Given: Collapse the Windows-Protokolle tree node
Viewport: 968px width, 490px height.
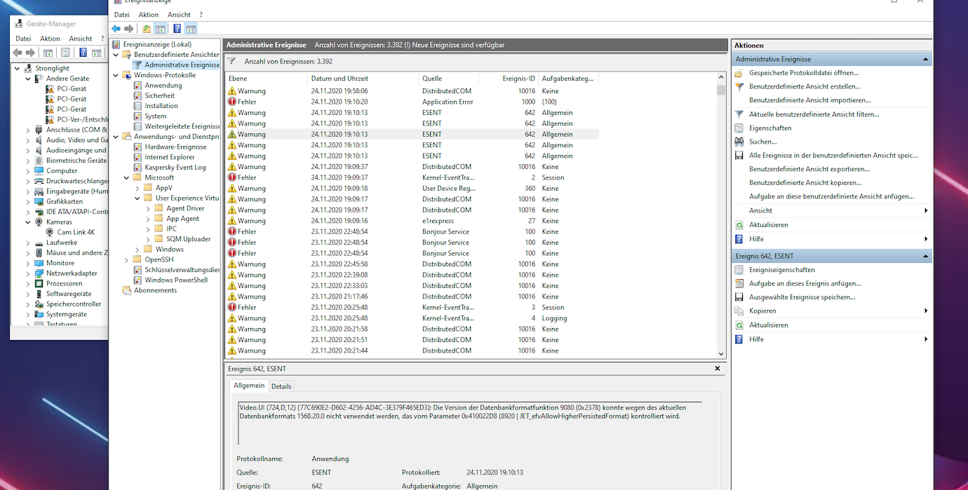Looking at the screenshot, I should tap(116, 75).
